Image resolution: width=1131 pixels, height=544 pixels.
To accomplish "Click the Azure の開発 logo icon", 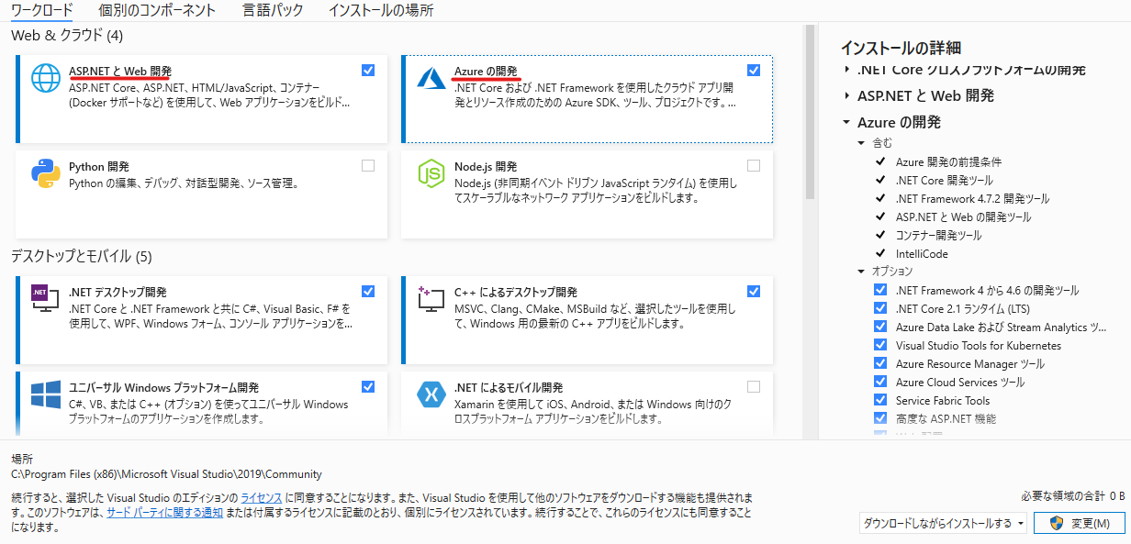I will click(431, 78).
